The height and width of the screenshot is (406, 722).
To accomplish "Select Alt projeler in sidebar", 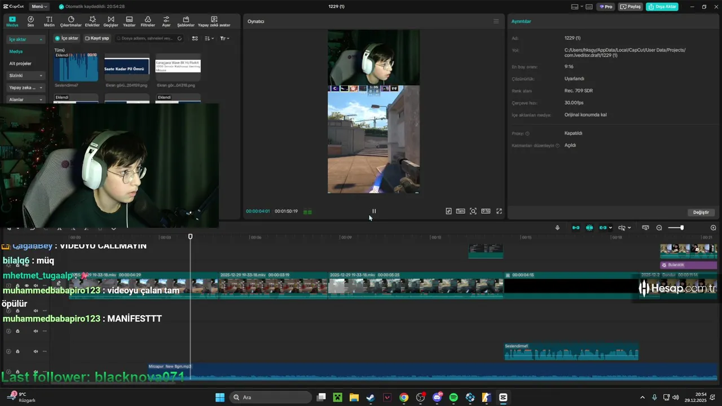I will [20, 64].
